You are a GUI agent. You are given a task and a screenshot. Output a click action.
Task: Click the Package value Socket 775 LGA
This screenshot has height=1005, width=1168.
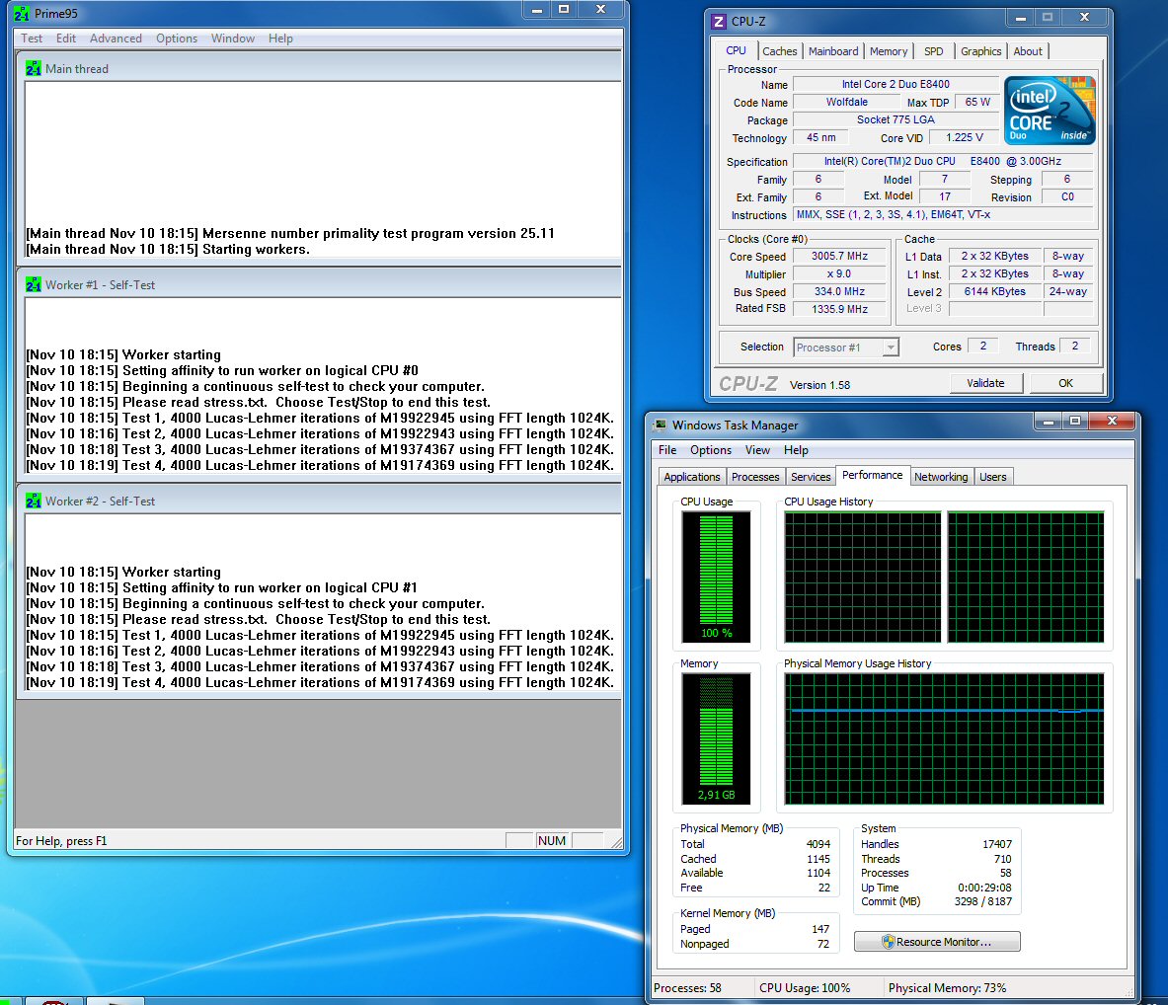[895, 119]
